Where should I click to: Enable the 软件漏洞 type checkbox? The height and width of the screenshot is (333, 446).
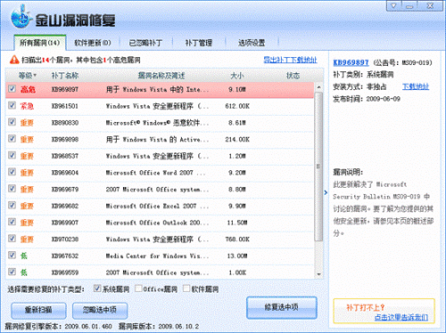186,288
